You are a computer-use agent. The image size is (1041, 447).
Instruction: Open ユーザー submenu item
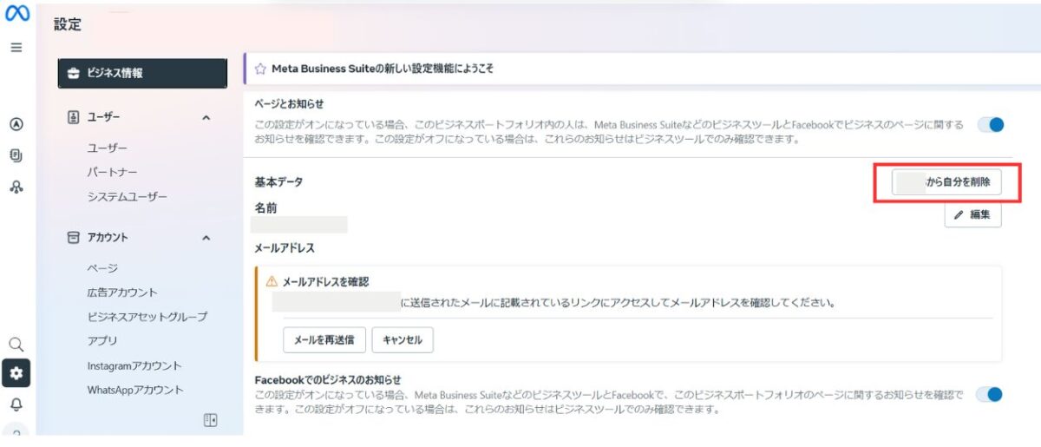pos(108,148)
